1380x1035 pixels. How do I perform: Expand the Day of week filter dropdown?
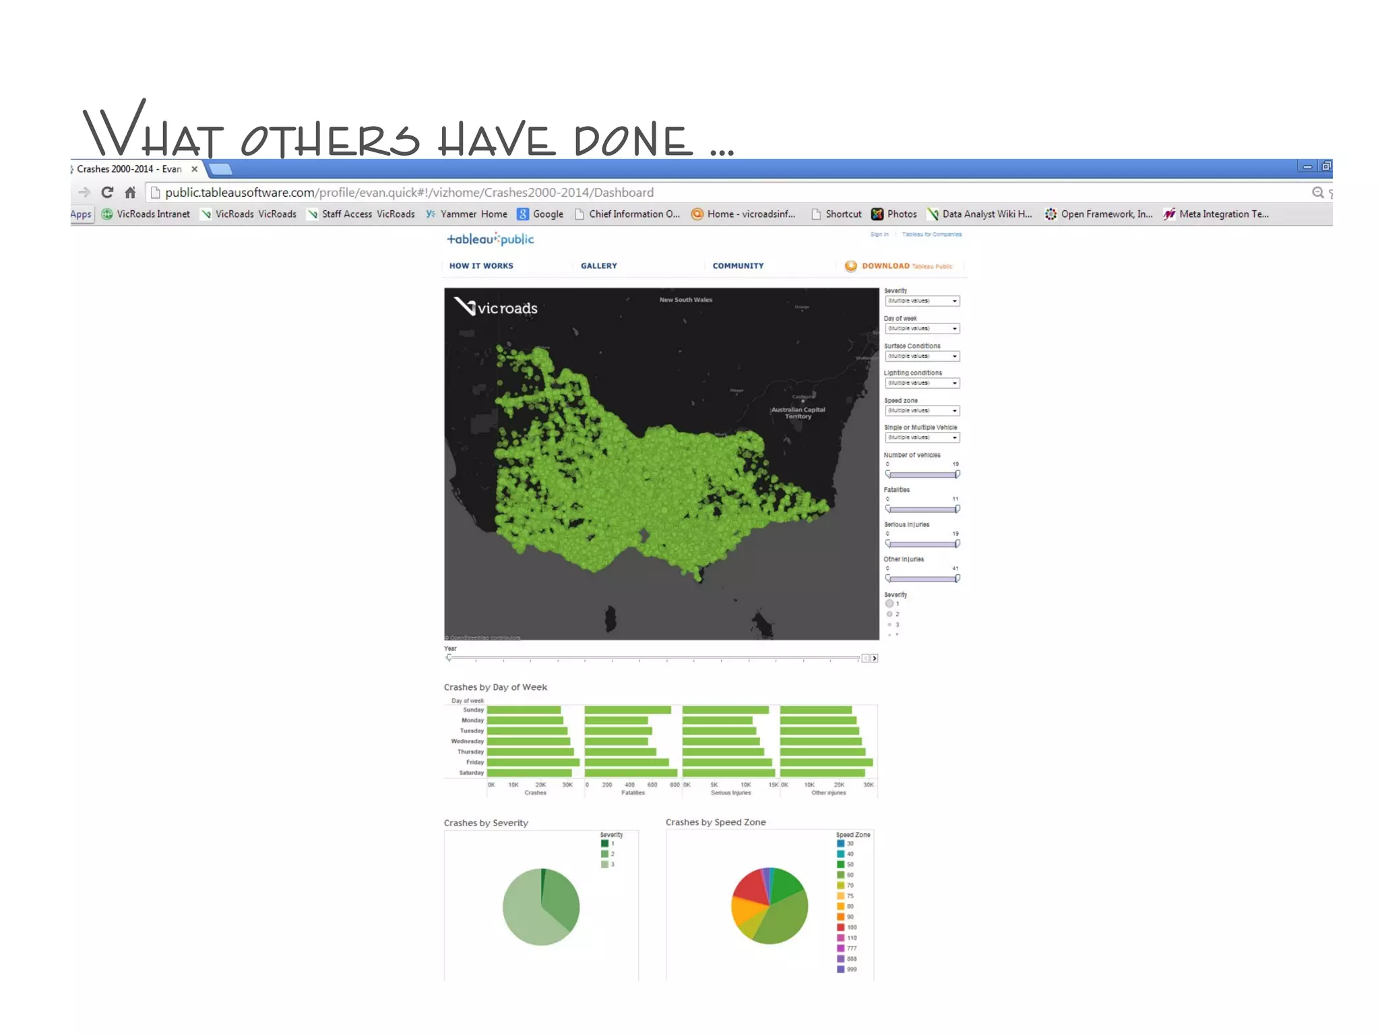coord(955,329)
